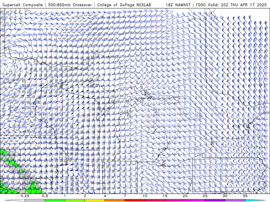Viewport: 270px width, 202px height.
Task: Click the 25 color scale label
Action: tap(205, 196)
